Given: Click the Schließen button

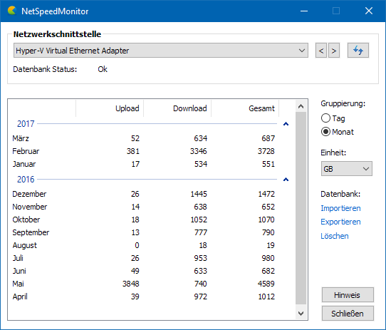Looking at the screenshot, I should pos(348,313).
